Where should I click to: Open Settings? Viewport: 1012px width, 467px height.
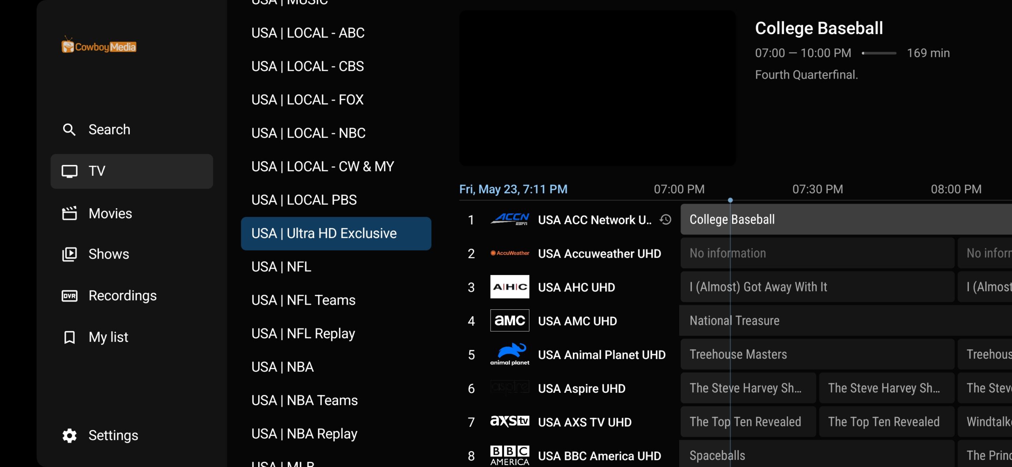(x=132, y=435)
